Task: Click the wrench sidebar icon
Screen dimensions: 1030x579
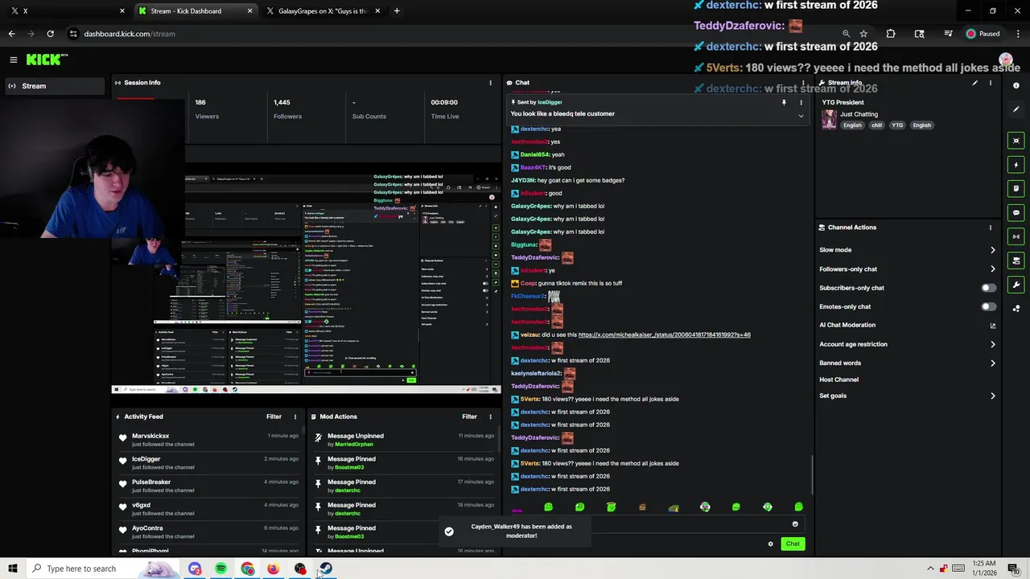Action: click(x=1016, y=285)
